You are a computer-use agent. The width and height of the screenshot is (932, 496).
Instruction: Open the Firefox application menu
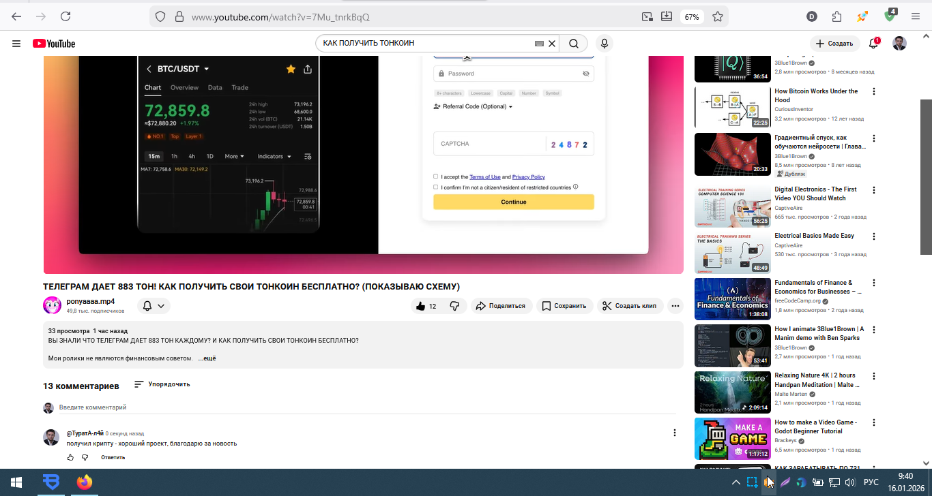coord(916,16)
